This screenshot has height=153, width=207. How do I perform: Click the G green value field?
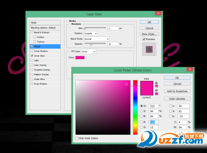tap(154, 127)
